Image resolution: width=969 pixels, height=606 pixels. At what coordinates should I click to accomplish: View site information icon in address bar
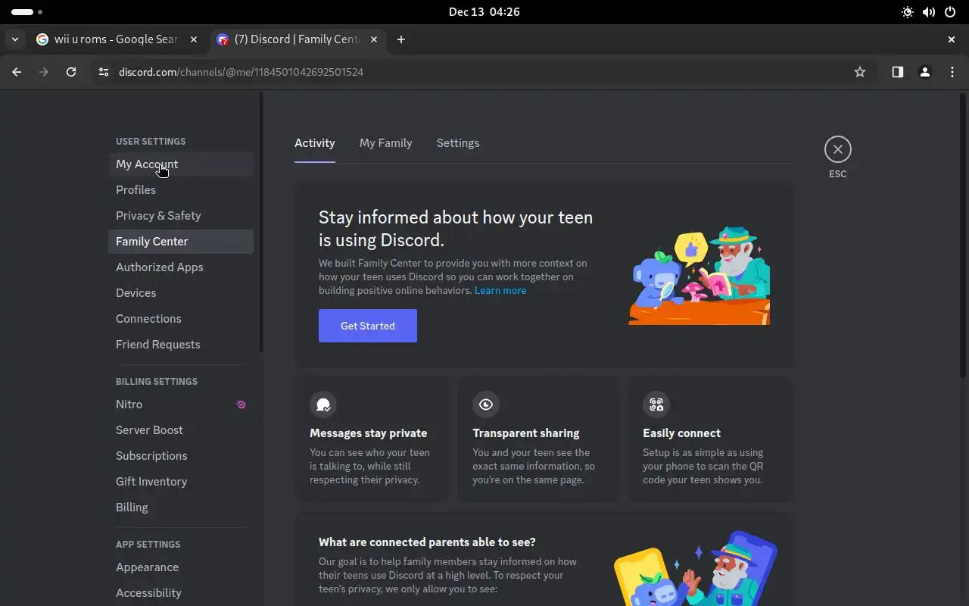coord(104,72)
